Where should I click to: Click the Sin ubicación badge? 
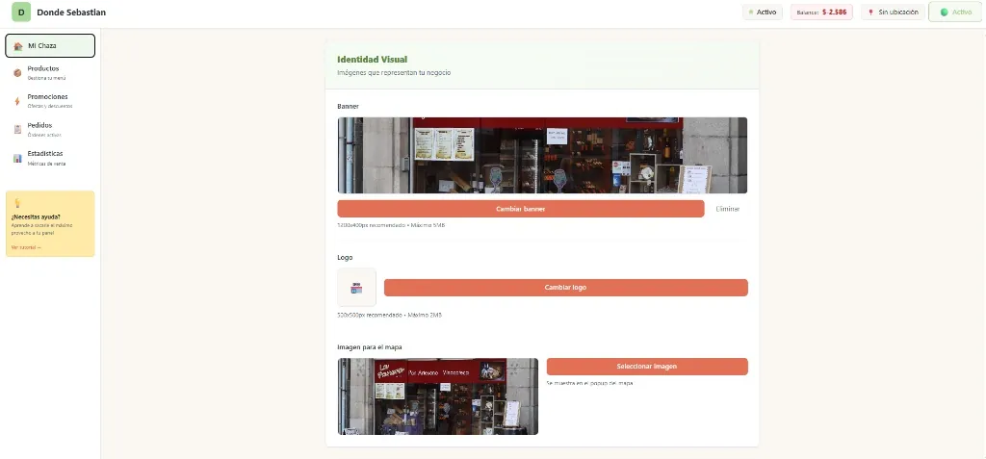(x=893, y=12)
